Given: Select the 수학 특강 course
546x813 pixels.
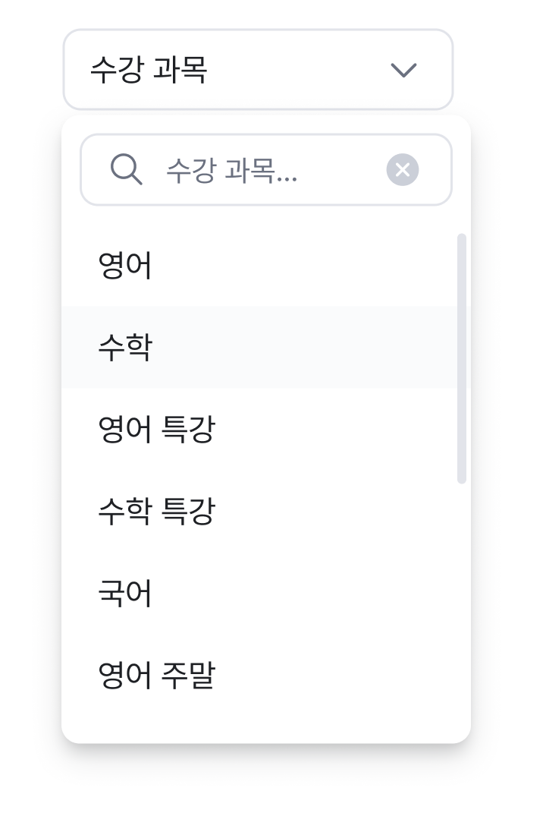Looking at the screenshot, I should 259,511.
